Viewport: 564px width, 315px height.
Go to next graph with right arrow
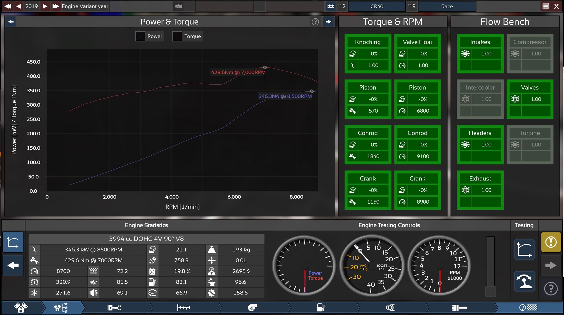tap(328, 22)
